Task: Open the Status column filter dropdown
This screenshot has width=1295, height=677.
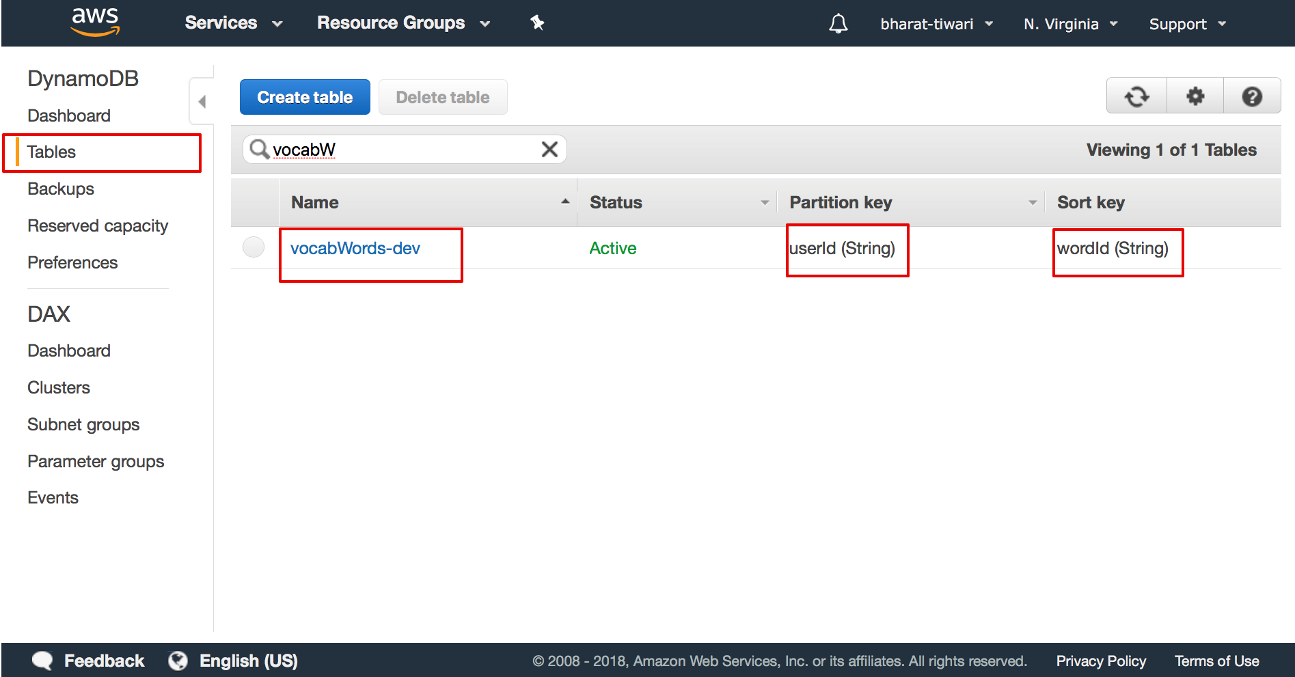Action: [764, 202]
